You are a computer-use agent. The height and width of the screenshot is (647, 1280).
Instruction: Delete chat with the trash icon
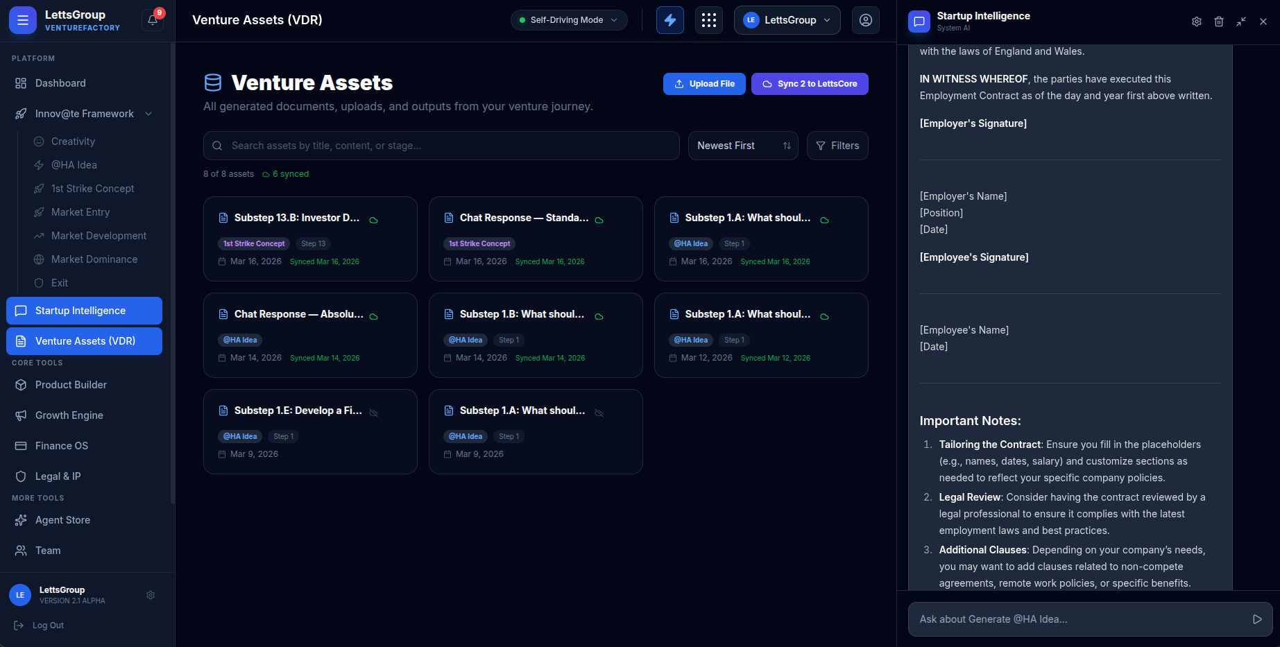(1218, 21)
